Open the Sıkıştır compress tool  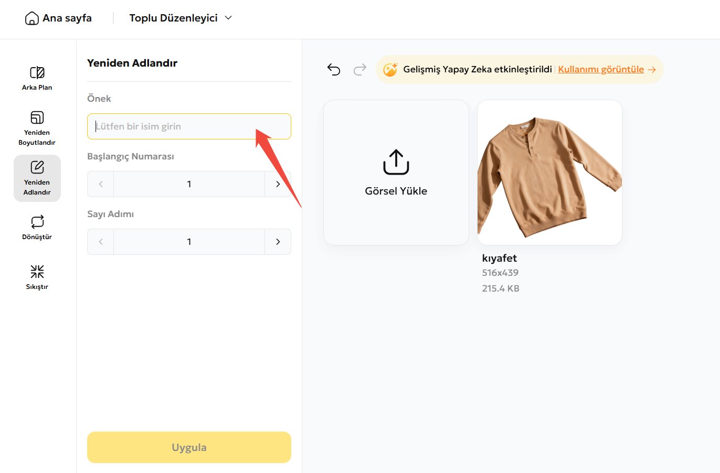click(x=37, y=277)
